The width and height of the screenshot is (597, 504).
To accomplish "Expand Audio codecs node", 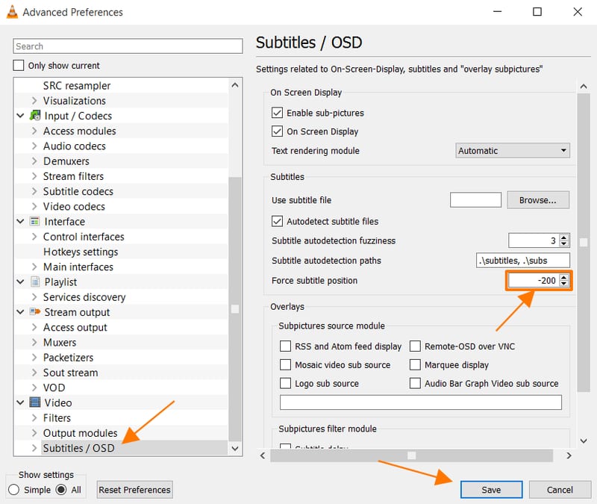I will (34, 146).
